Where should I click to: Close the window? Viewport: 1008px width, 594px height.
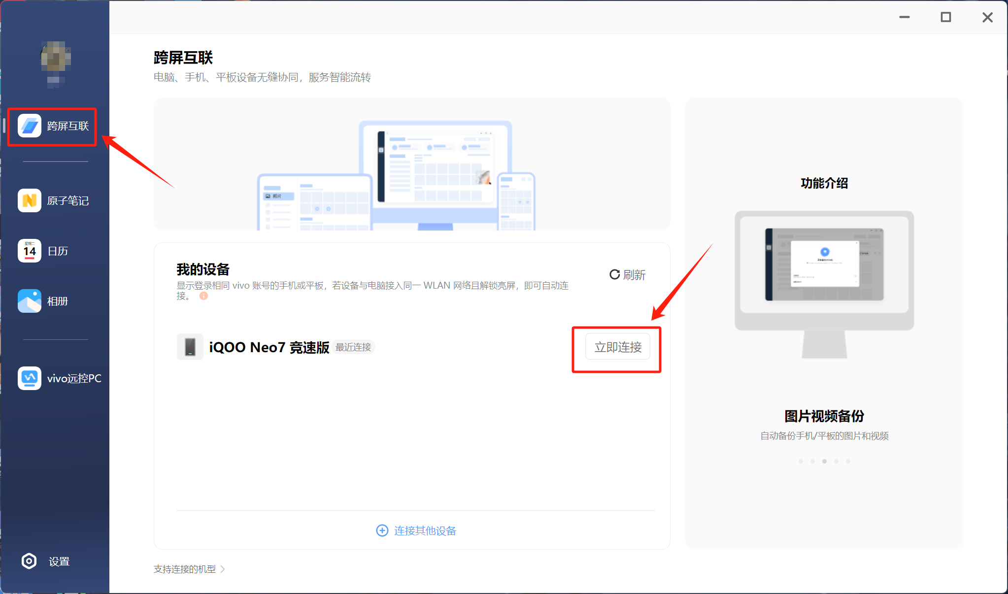[x=987, y=17]
